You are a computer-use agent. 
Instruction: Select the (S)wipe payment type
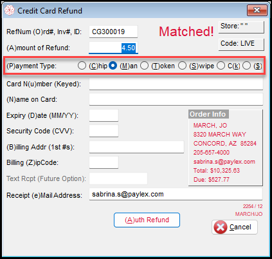[x=182, y=66]
